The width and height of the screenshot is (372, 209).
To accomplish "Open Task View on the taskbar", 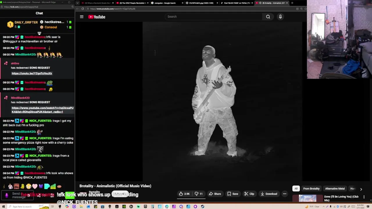I will tap(52, 207).
